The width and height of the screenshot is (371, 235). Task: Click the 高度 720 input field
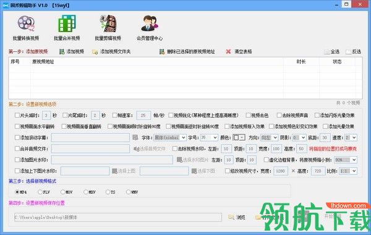click(x=318, y=171)
